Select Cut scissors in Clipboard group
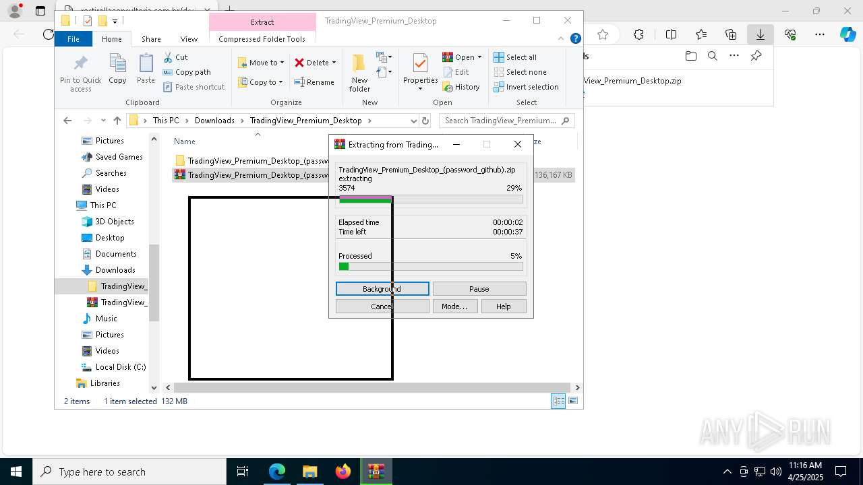 pos(175,57)
